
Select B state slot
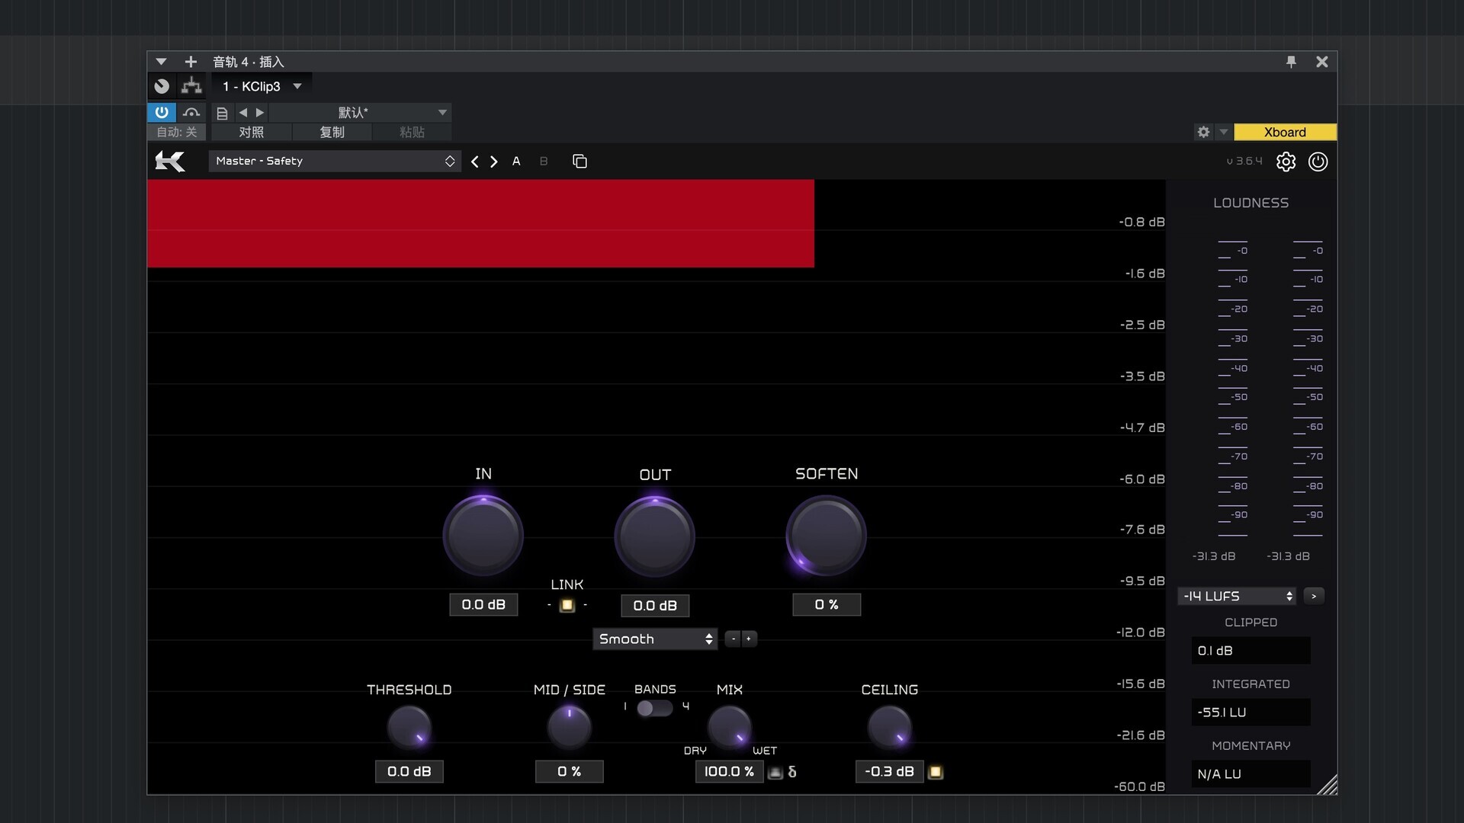coord(544,162)
